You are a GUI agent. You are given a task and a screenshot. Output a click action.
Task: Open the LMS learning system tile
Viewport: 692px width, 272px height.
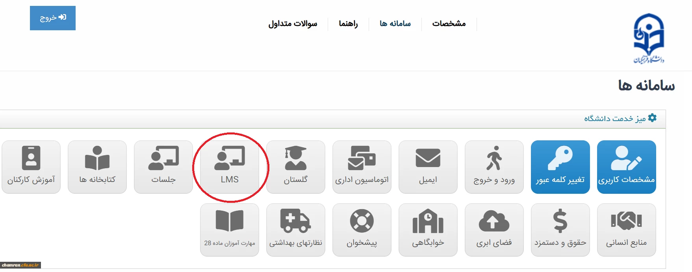[230, 167]
